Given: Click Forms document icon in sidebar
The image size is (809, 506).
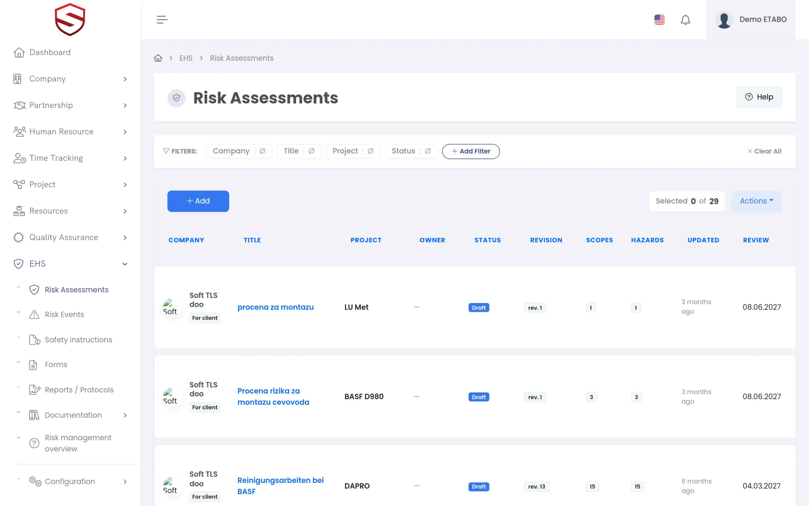Looking at the screenshot, I should (x=33, y=365).
